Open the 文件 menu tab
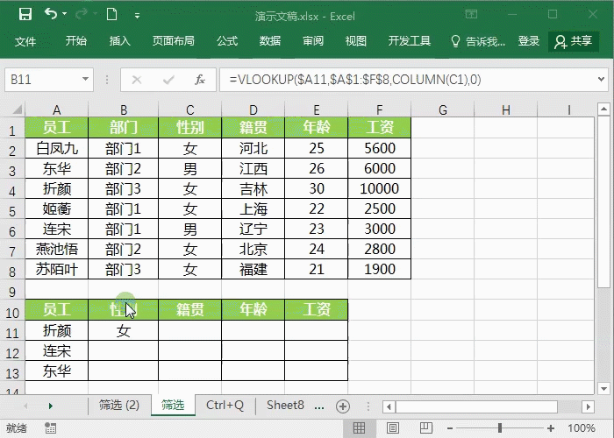This screenshot has width=614, height=438. (x=25, y=41)
